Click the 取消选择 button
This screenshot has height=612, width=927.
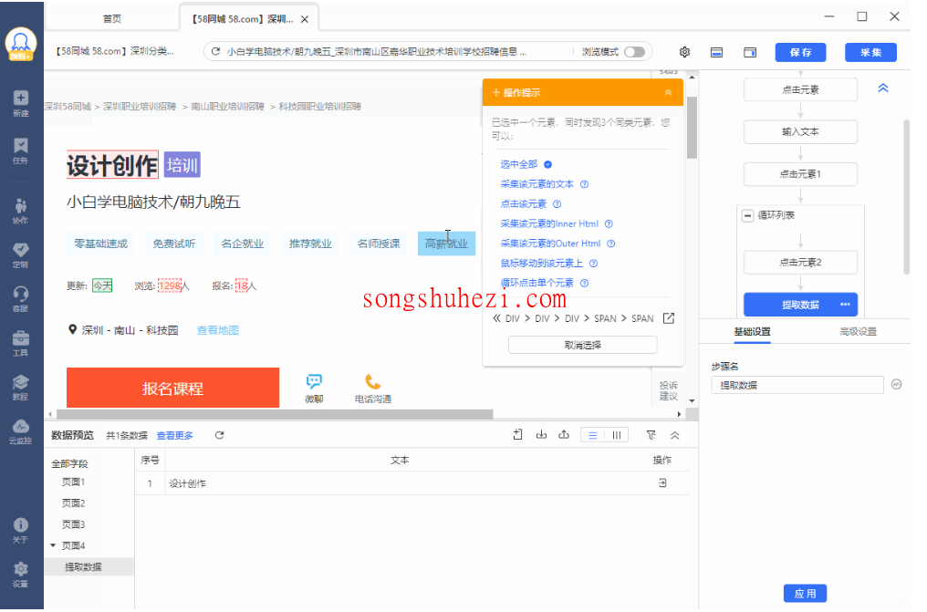click(582, 345)
